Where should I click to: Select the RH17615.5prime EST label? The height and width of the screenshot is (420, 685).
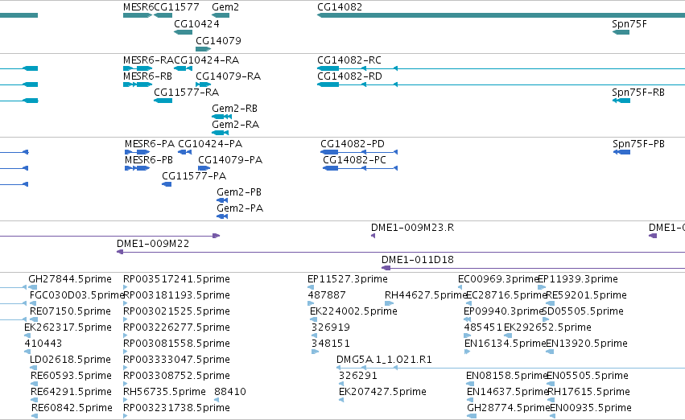(x=588, y=392)
